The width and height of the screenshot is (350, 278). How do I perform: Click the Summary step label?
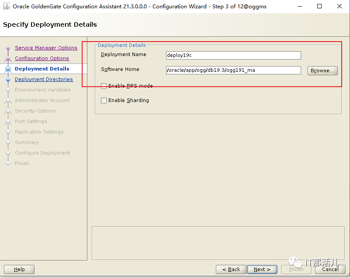point(27,142)
